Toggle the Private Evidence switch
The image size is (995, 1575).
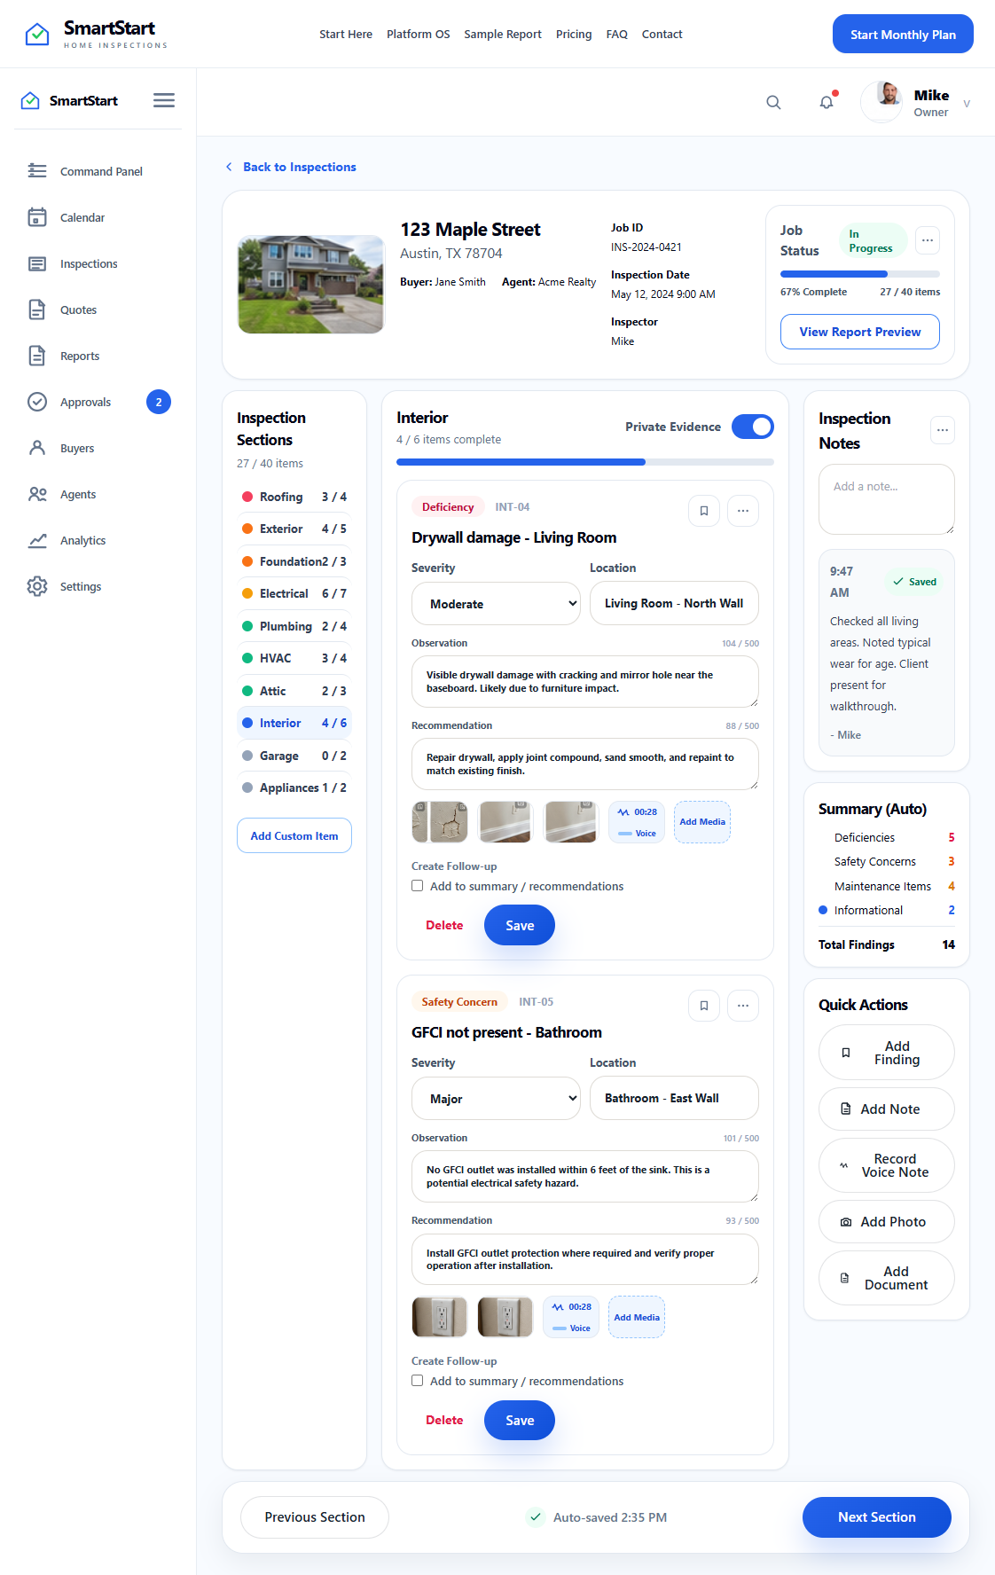tap(753, 427)
